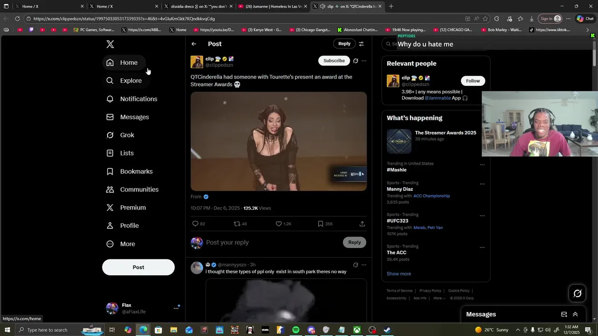Open Xbox app from taskbar
Viewport: 598px width, 336px height.
(356, 330)
